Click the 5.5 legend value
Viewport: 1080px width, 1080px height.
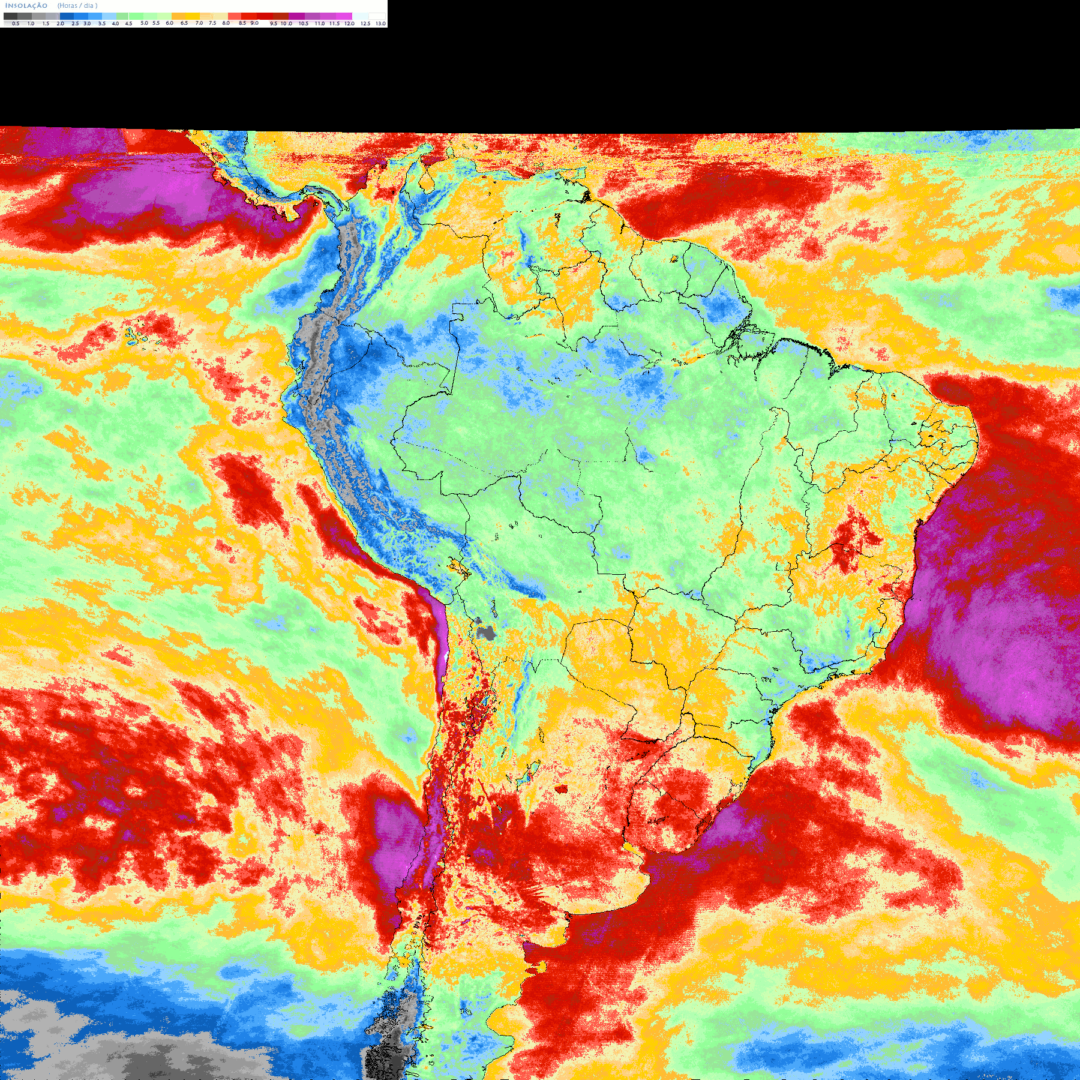coord(156,23)
